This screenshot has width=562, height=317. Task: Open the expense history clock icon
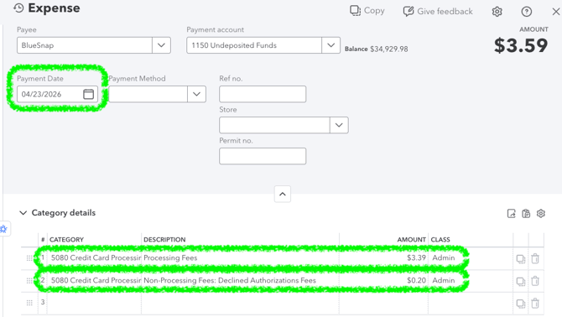[18, 8]
